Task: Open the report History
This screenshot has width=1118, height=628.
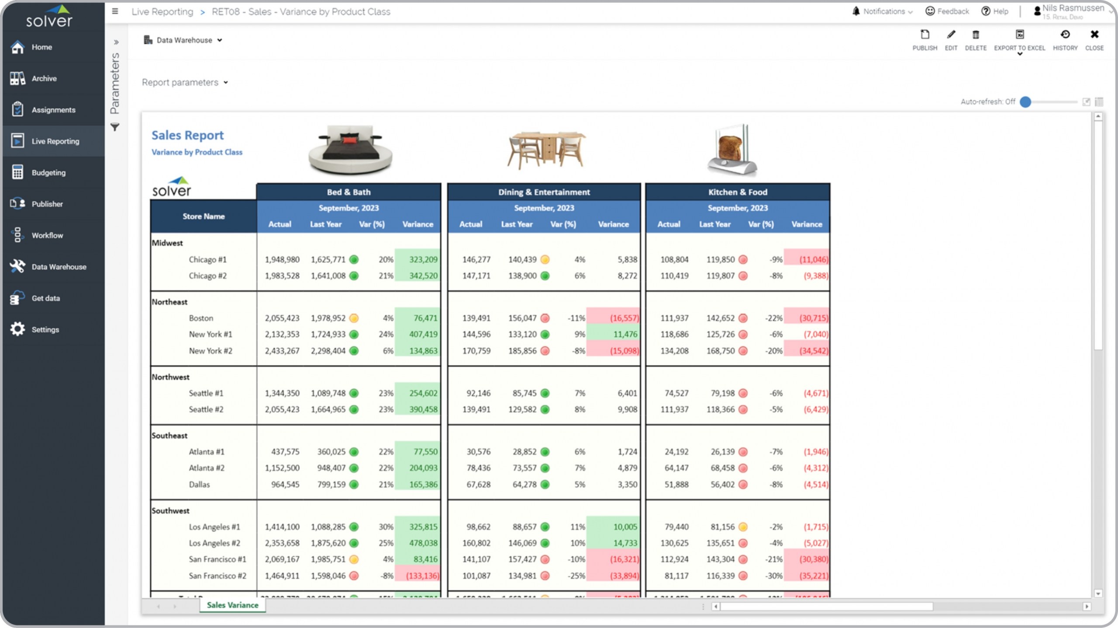Action: pyautogui.click(x=1065, y=35)
